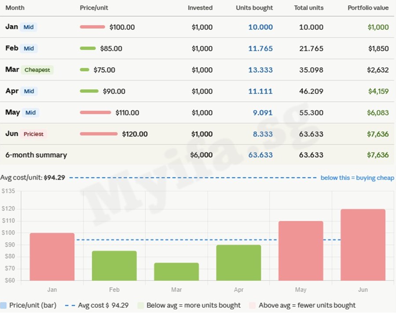Viewport: 396px width, 317px height.
Task: Select the Jun bar in the chart
Action: (363, 244)
